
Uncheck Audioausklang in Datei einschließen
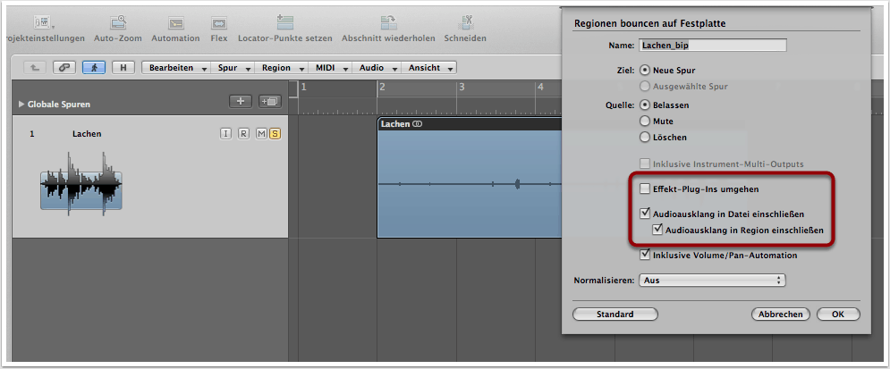point(645,214)
